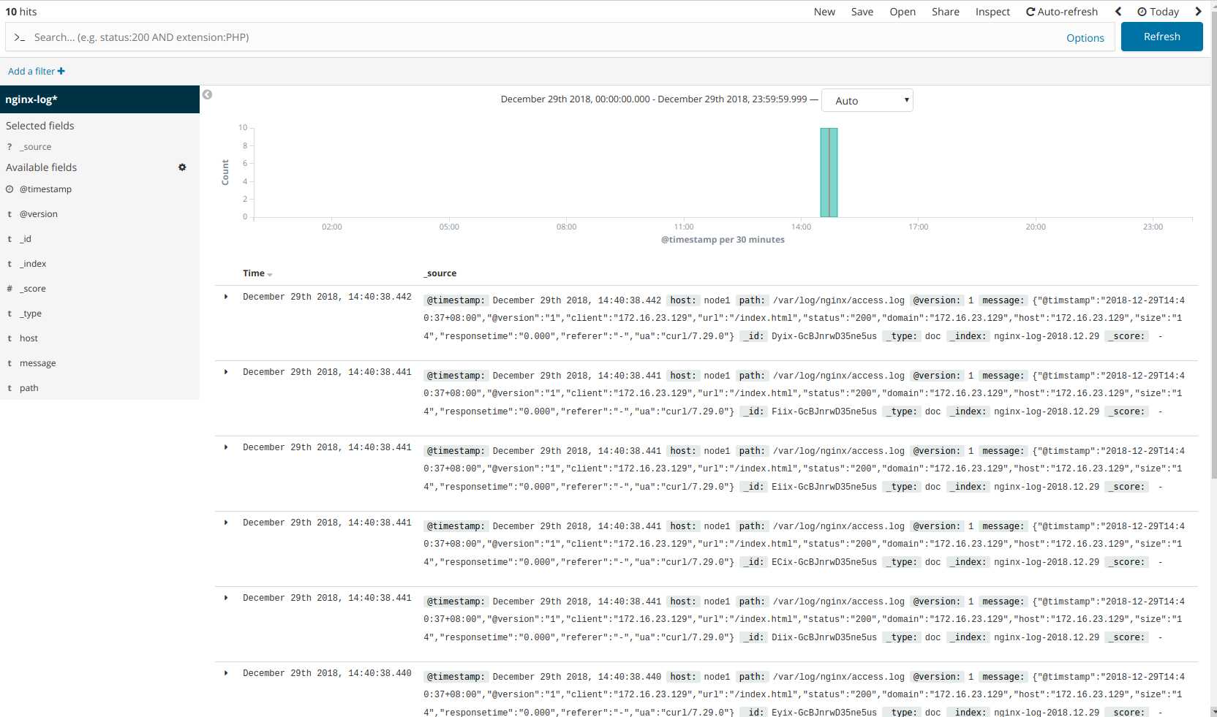Open the Share menu

946,12
